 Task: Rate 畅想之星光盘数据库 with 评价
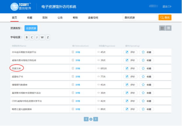(130, 109)
